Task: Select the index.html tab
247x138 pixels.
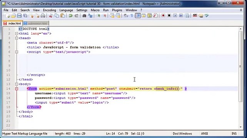Action: click(x=13, y=23)
